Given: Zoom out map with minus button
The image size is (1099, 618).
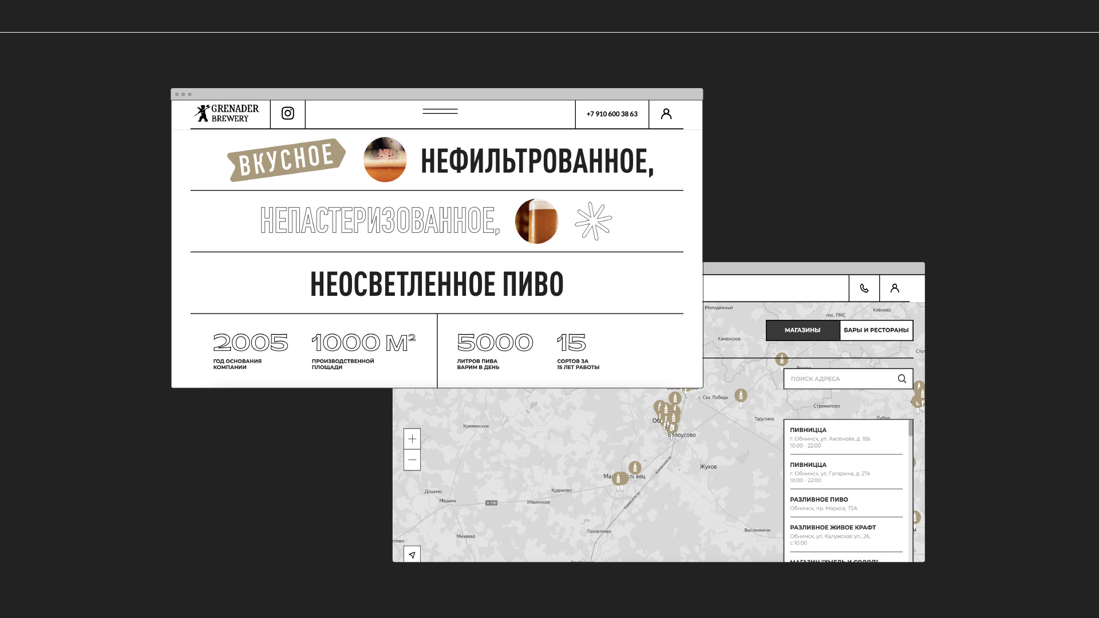Looking at the screenshot, I should point(412,460).
